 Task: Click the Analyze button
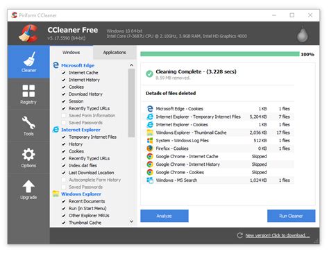[164, 216]
